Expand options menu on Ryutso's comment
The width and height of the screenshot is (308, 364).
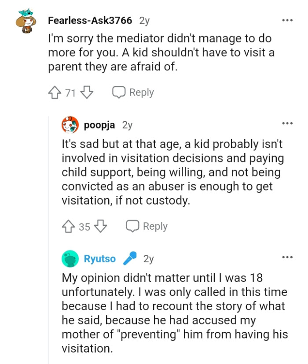pyautogui.click(x=288, y=257)
